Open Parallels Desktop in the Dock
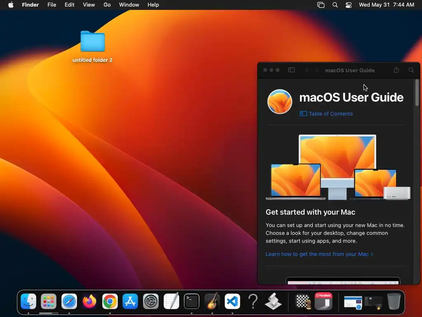This screenshot has height=317, width=422. tap(324, 301)
